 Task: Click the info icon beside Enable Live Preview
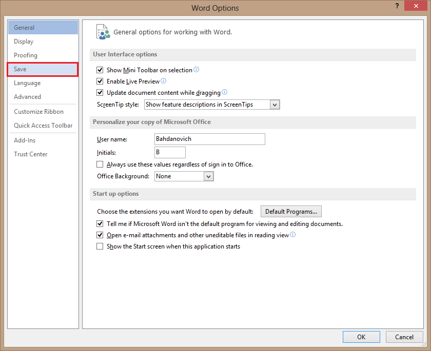[x=163, y=80]
